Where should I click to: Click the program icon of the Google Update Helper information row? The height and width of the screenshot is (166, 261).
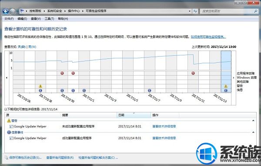(11, 138)
